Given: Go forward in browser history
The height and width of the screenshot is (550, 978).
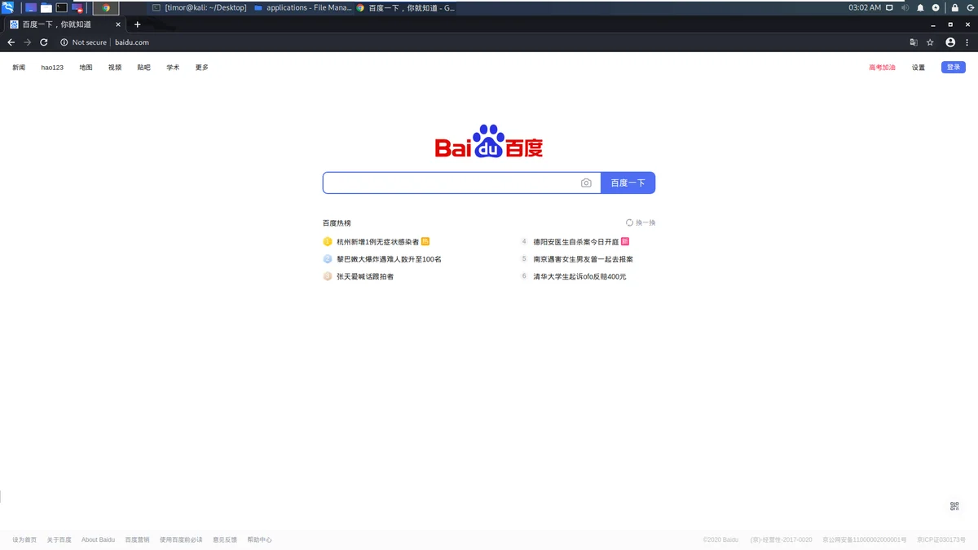Looking at the screenshot, I should tap(28, 42).
